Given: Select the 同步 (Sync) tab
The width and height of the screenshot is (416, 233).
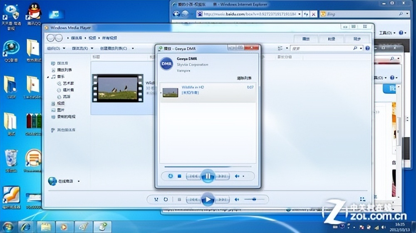Looking at the screenshot, I should click(x=357, y=39).
